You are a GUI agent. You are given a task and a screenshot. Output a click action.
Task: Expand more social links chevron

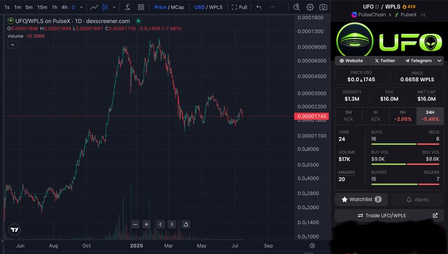click(439, 61)
